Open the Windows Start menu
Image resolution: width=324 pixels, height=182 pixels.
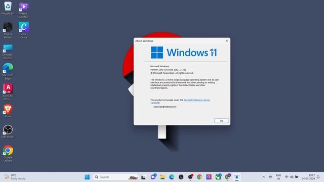tap(87, 177)
